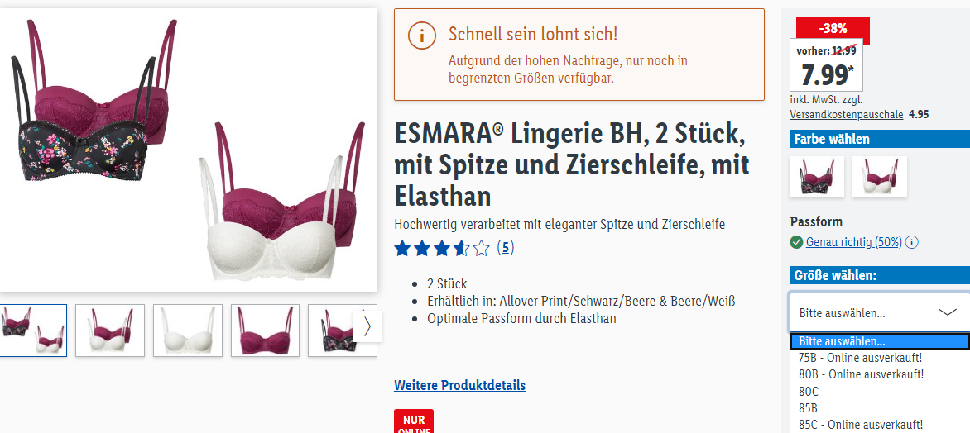View the white bra thumbnail
The image size is (970, 433).
187,331
